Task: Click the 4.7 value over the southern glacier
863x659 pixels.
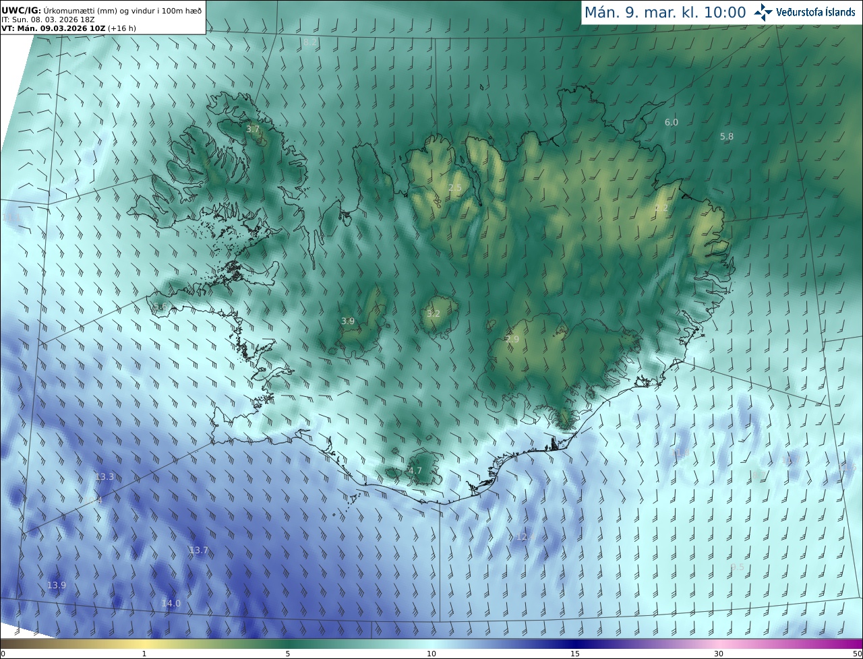Action: (415, 470)
